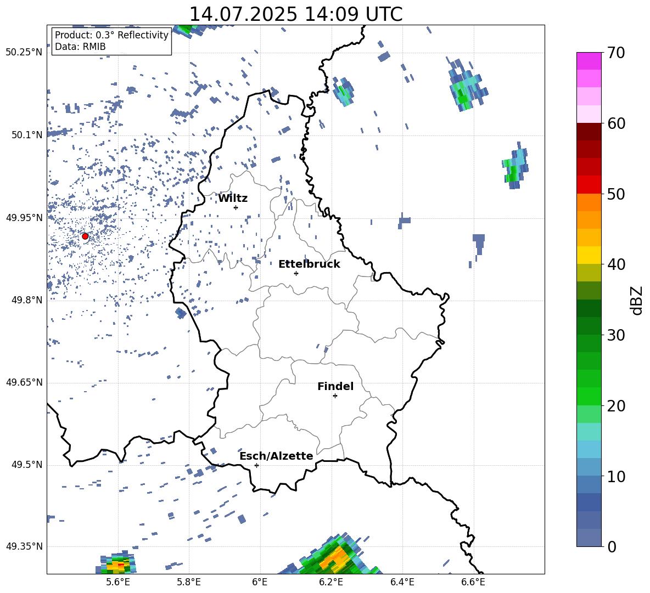Click the 49.5°N latitude label
The height and width of the screenshot is (593, 650).
coord(27,465)
